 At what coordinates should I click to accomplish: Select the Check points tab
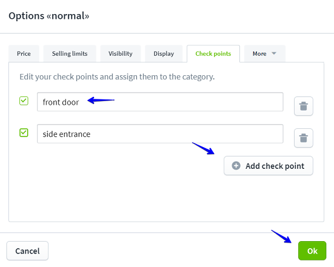point(213,54)
